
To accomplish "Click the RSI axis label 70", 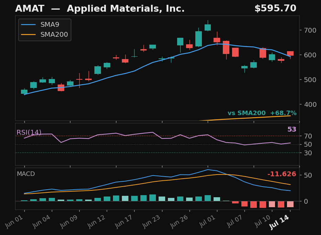I will (308, 136).
